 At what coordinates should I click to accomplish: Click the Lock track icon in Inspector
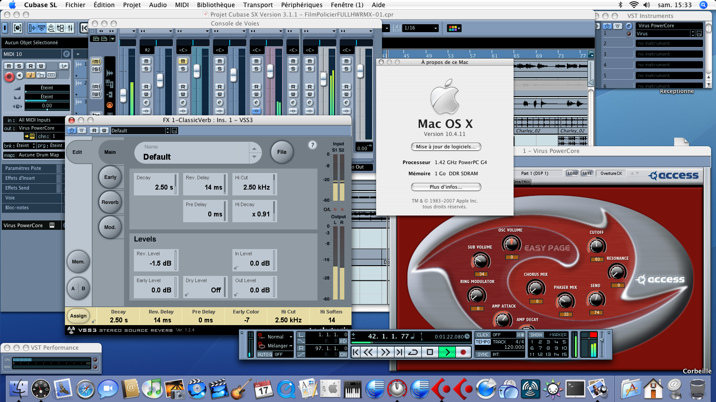[x=41, y=75]
